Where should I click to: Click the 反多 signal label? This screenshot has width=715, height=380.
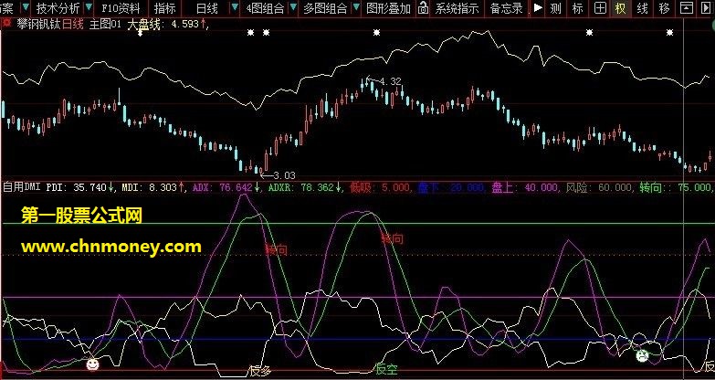point(260,370)
